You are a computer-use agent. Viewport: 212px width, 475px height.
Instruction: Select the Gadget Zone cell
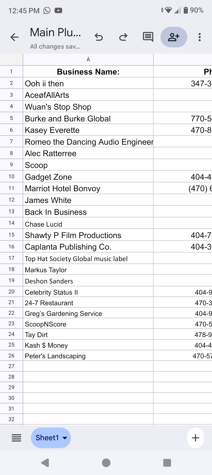coord(88,177)
